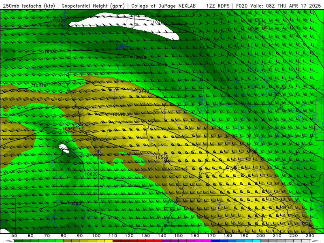Viewport: 324px width, 243px height.
Task: Click the "College of DuPage NEXLAB" label
Action: pyautogui.click(x=164, y=6)
